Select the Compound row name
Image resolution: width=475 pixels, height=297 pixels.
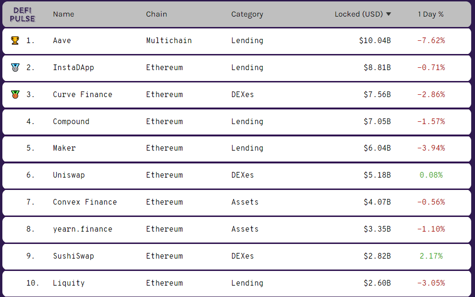71,121
